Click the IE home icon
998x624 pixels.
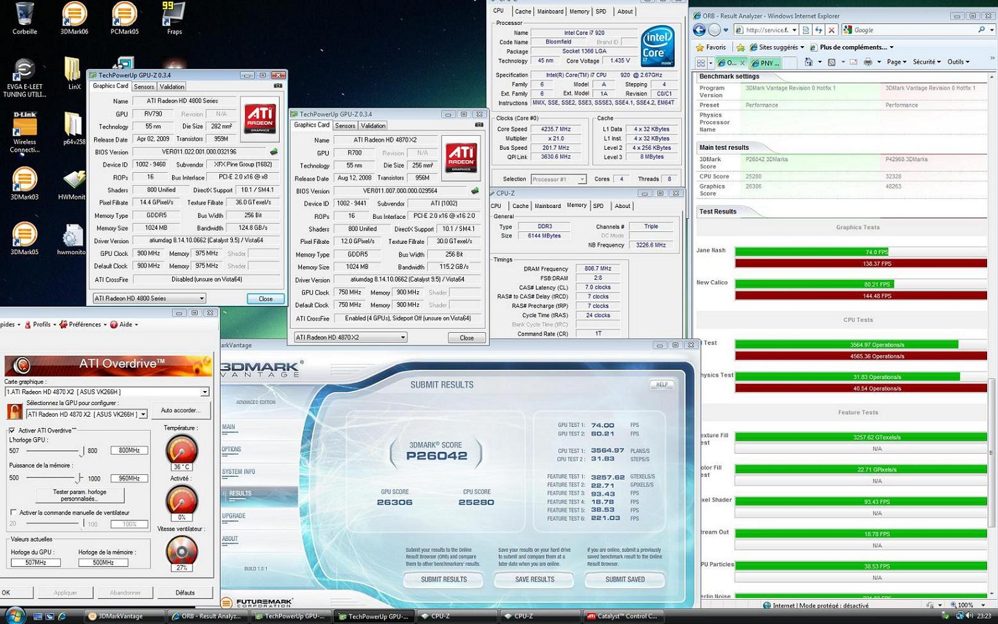point(809,62)
